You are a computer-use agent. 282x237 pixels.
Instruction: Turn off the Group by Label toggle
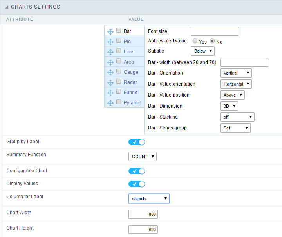tap(137, 142)
